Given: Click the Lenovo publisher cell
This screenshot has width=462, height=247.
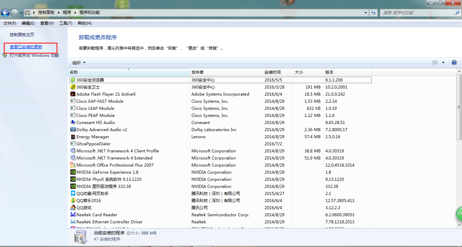Looking at the screenshot, I should click(x=199, y=137).
